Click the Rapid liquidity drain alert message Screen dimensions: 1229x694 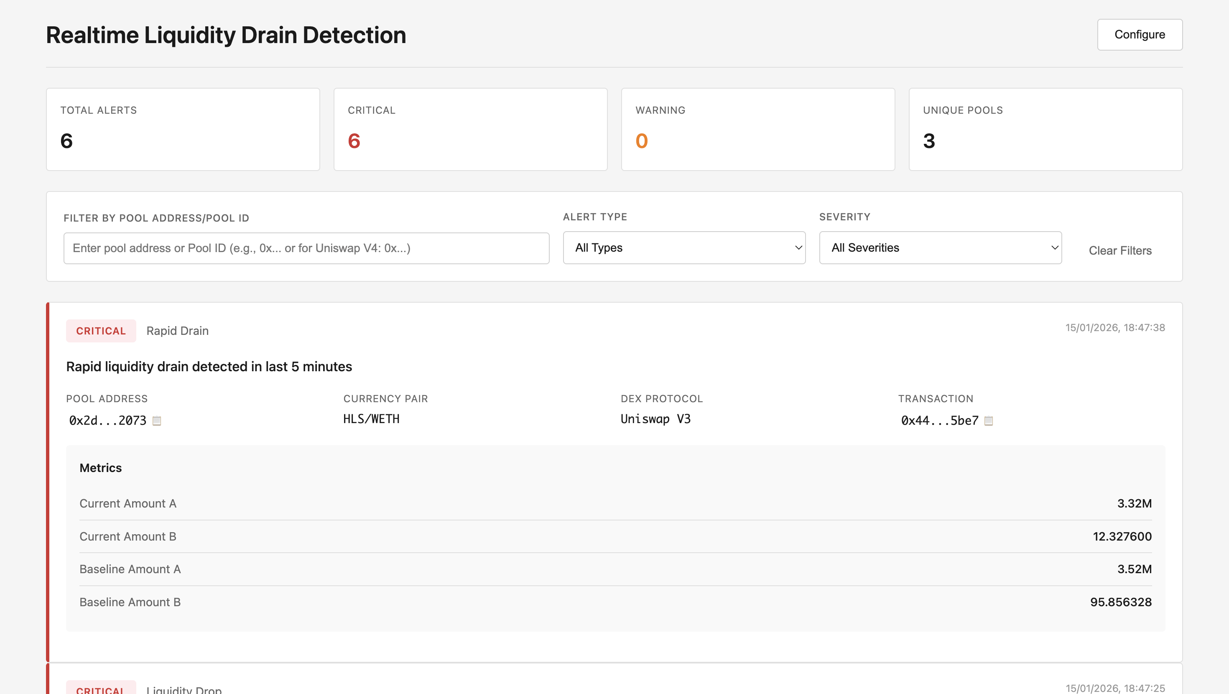(x=209, y=367)
